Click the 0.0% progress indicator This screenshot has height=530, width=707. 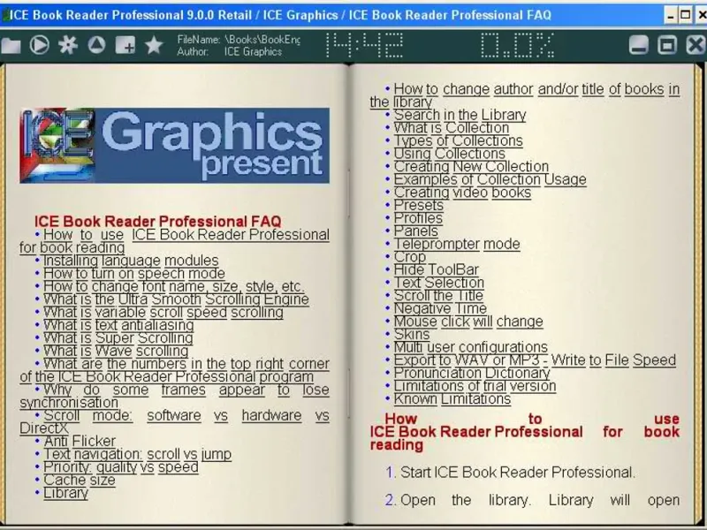tap(517, 45)
